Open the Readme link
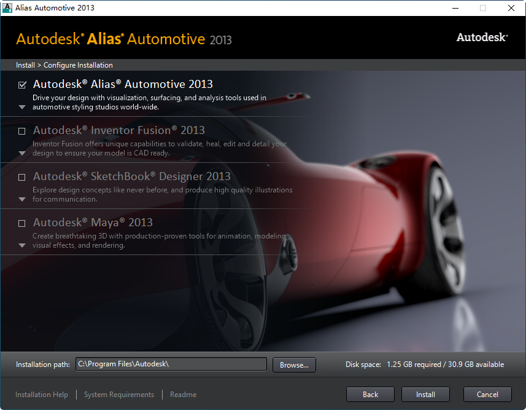Screen dimensions: 526x410 coord(183,395)
